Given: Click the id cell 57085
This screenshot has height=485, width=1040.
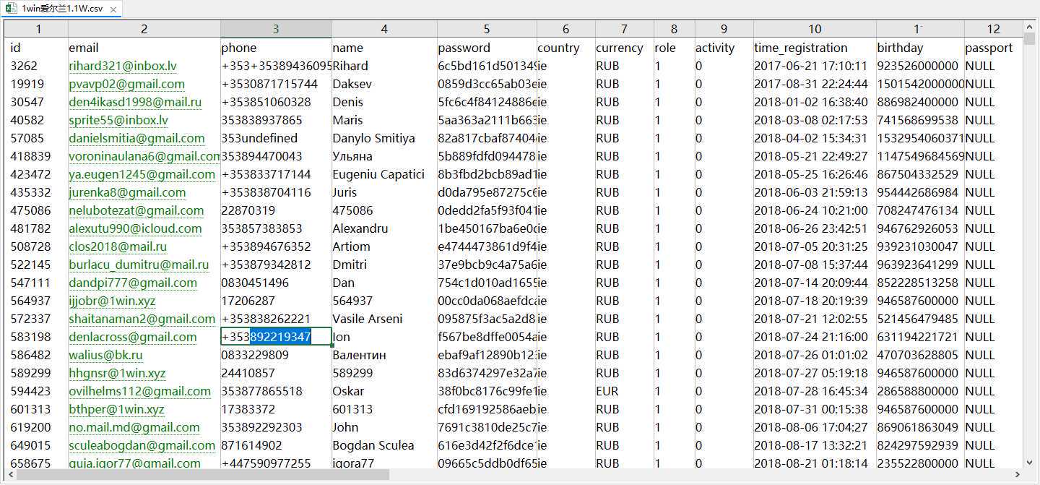Looking at the screenshot, I should click(38, 138).
